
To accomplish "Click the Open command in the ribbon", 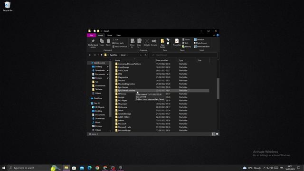I will tap(186, 39).
